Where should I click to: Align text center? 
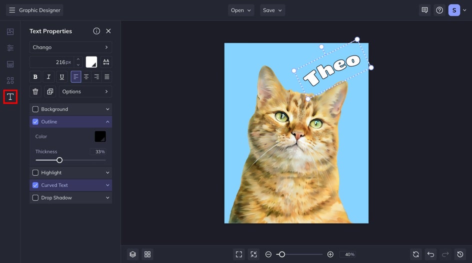pyautogui.click(x=86, y=76)
